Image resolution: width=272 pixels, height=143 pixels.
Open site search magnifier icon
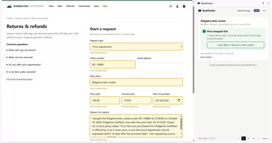click(170, 6)
